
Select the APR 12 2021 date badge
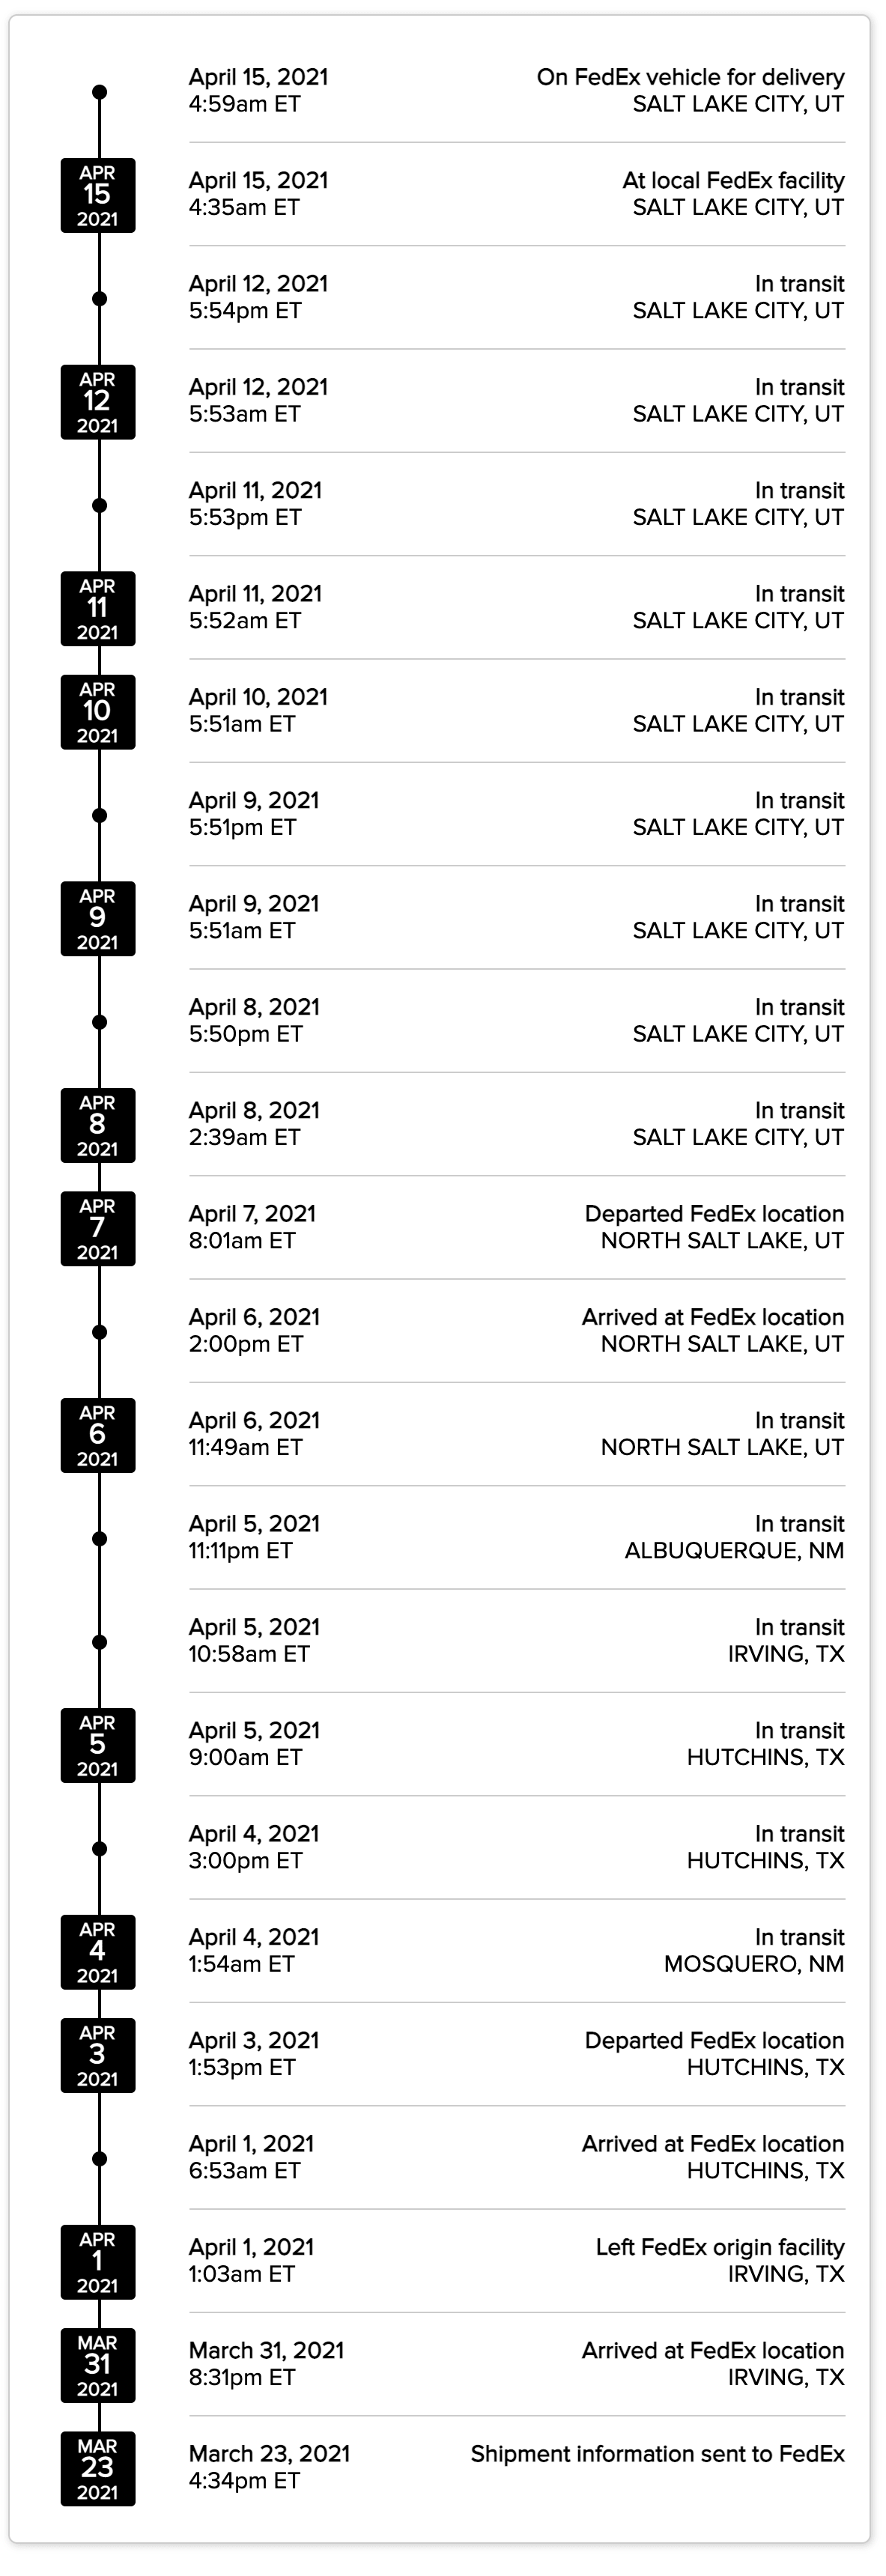98,402
